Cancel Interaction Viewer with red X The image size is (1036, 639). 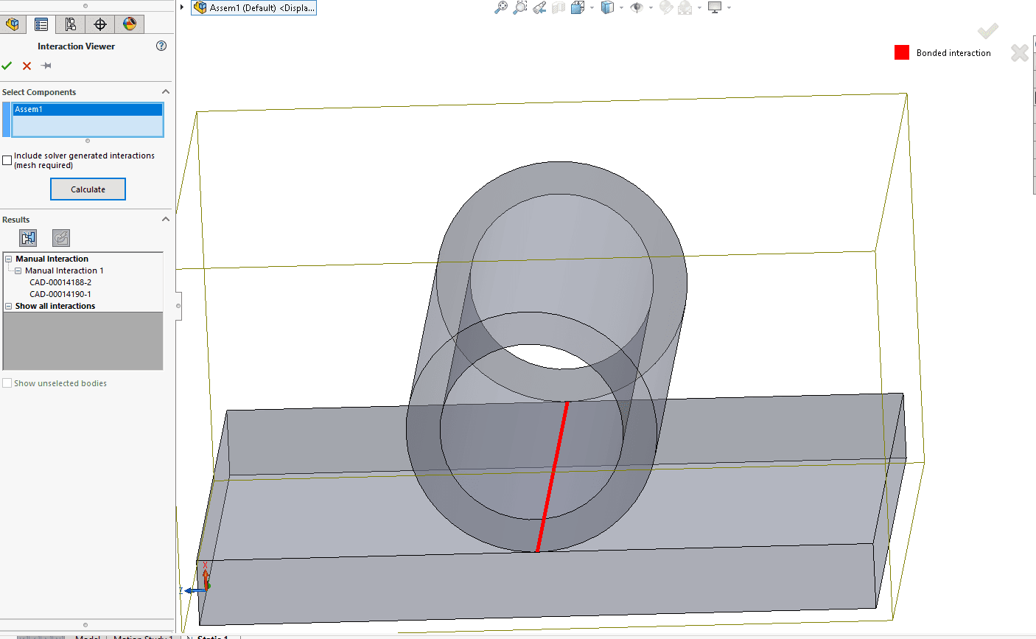[x=27, y=66]
